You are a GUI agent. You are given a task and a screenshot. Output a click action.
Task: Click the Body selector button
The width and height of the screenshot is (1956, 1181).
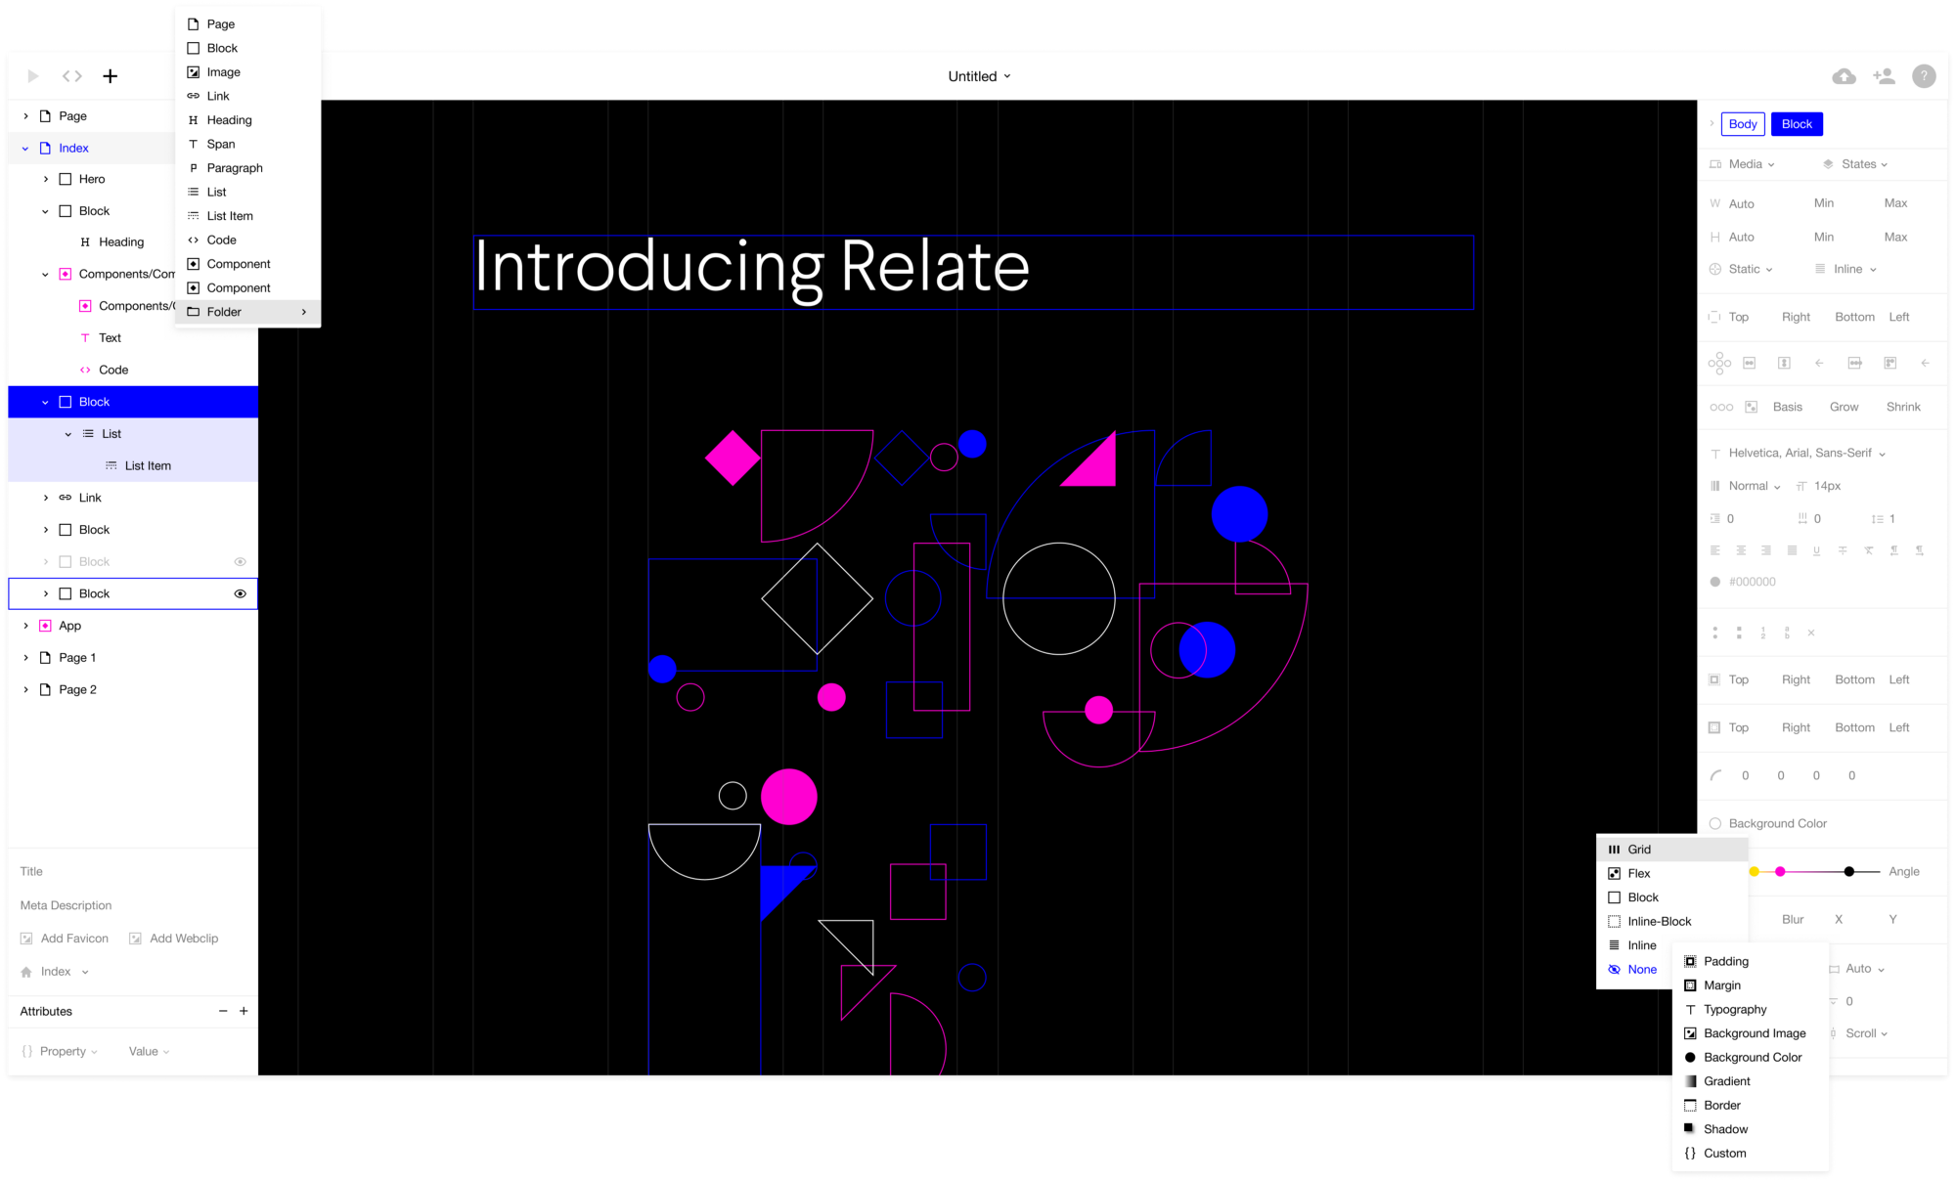1742,124
